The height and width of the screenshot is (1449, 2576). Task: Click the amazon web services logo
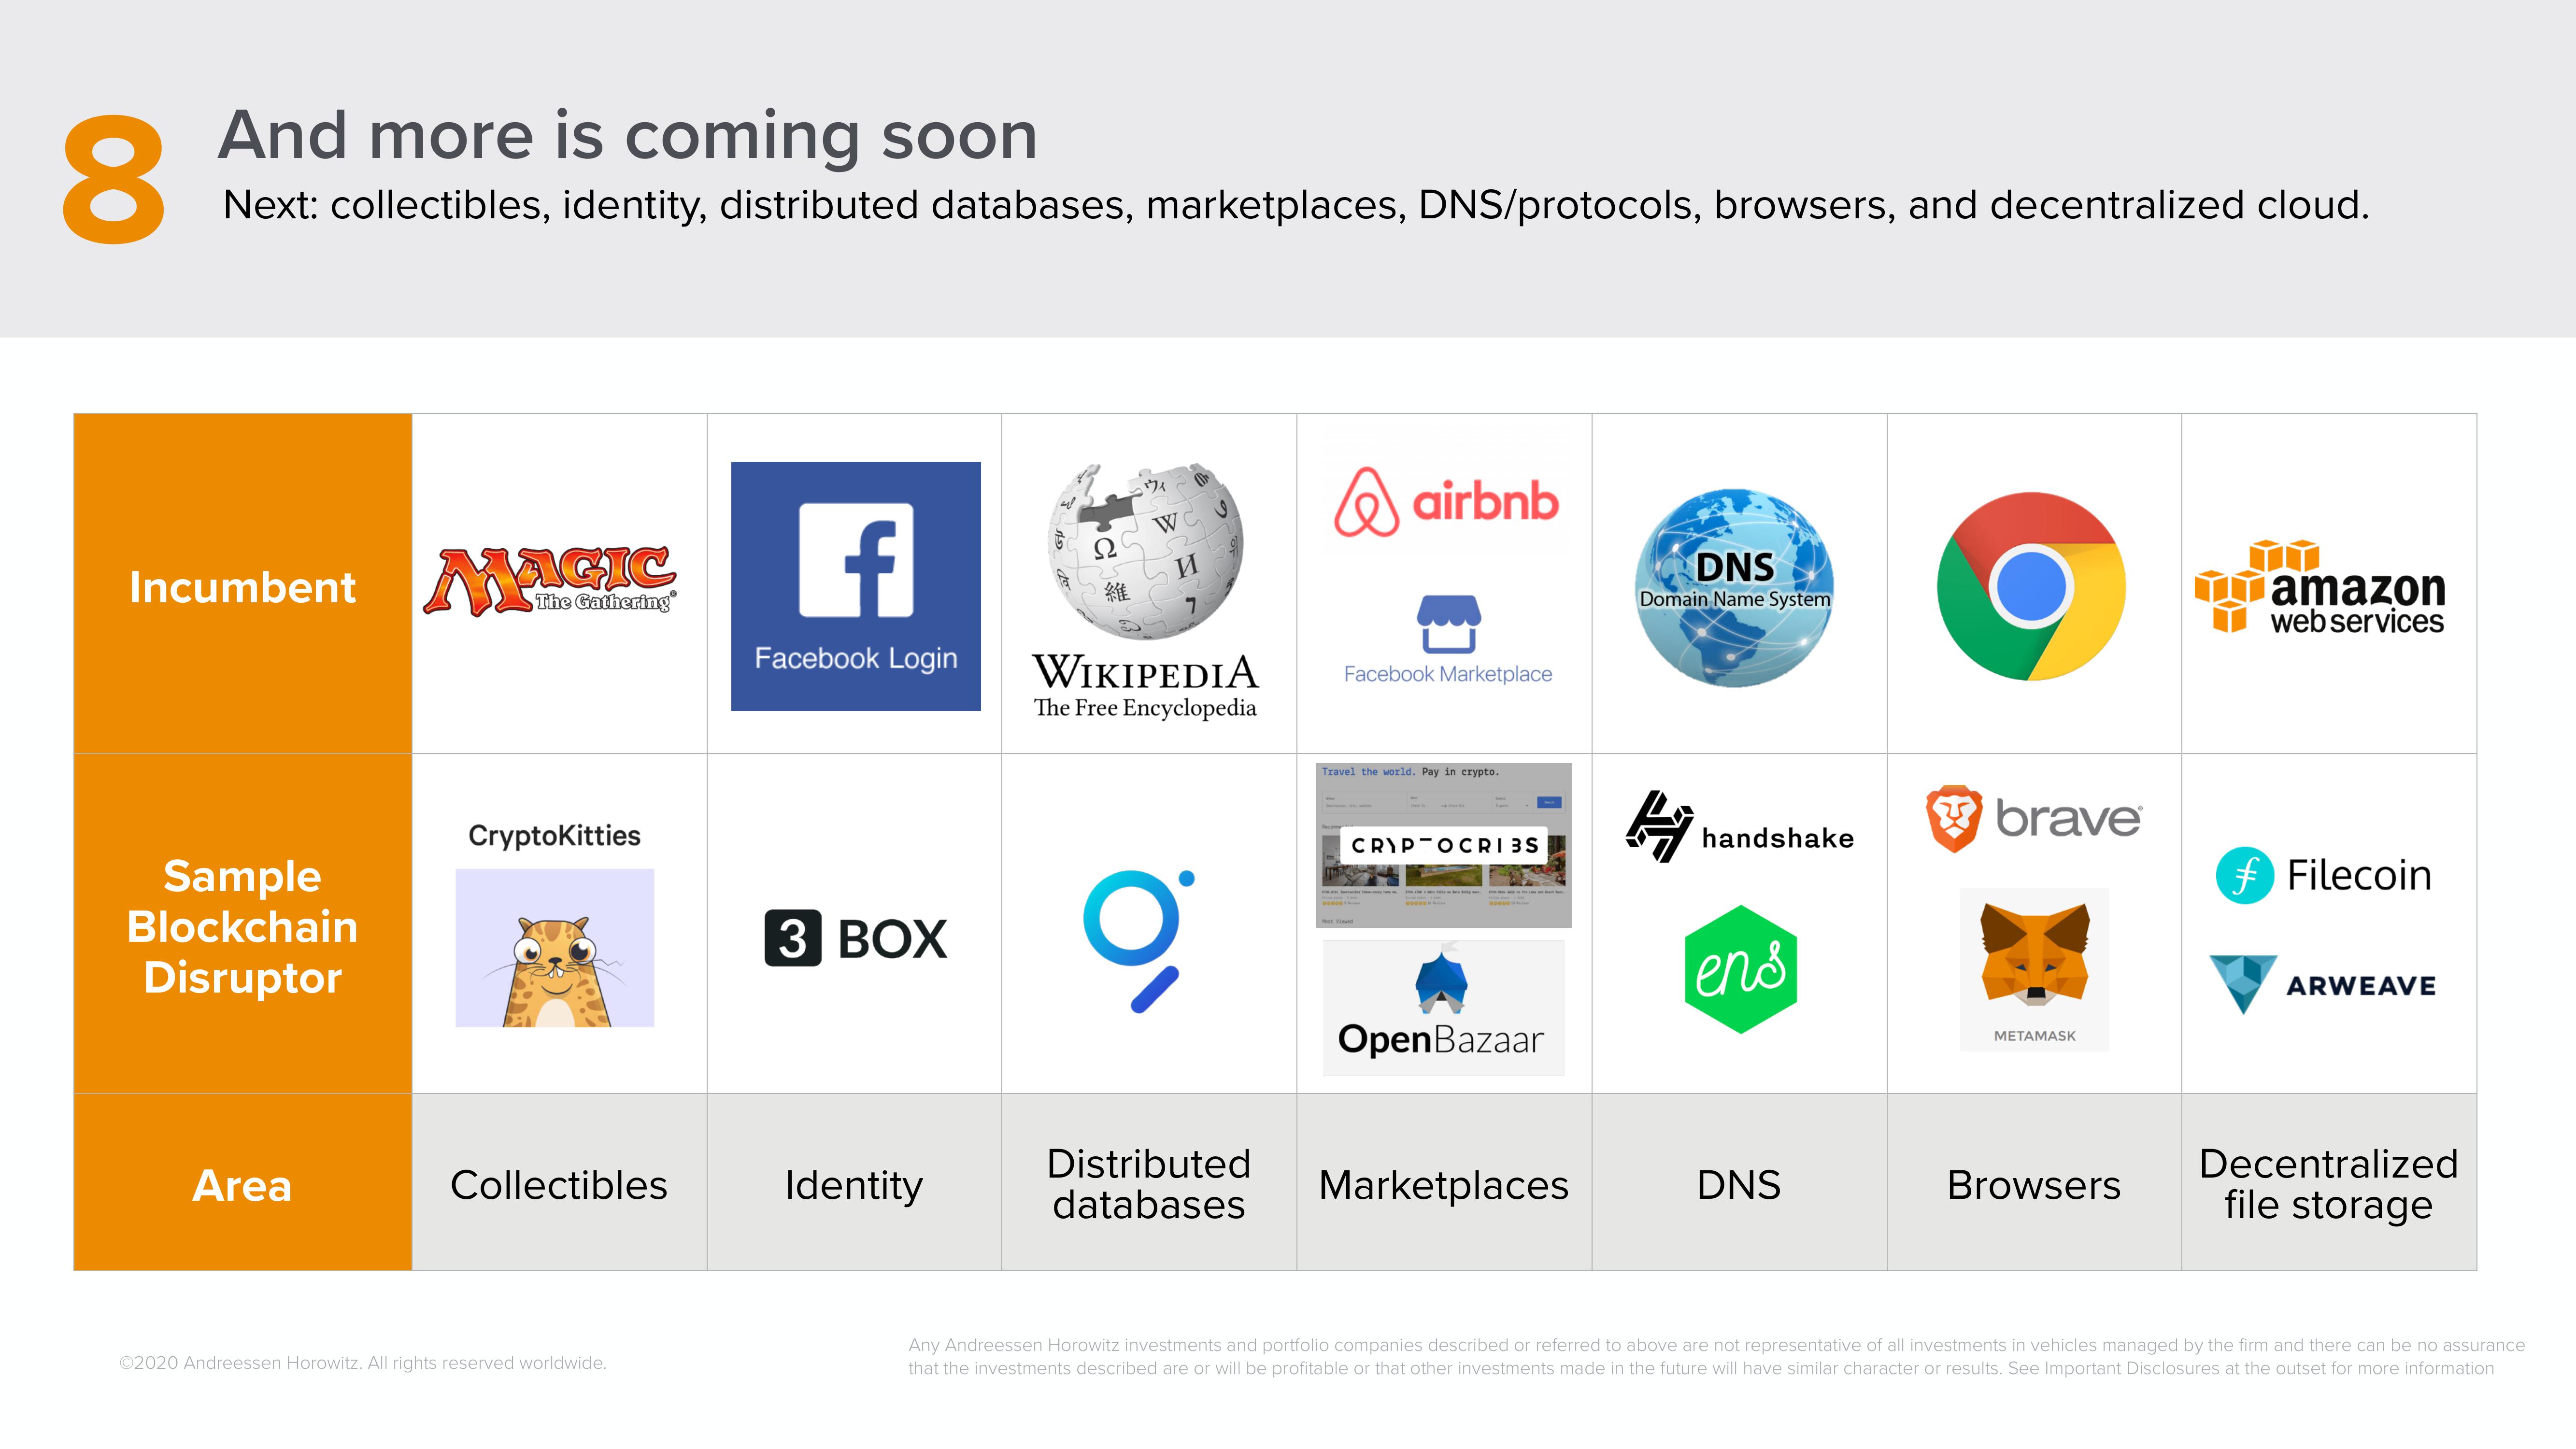click(2320, 587)
